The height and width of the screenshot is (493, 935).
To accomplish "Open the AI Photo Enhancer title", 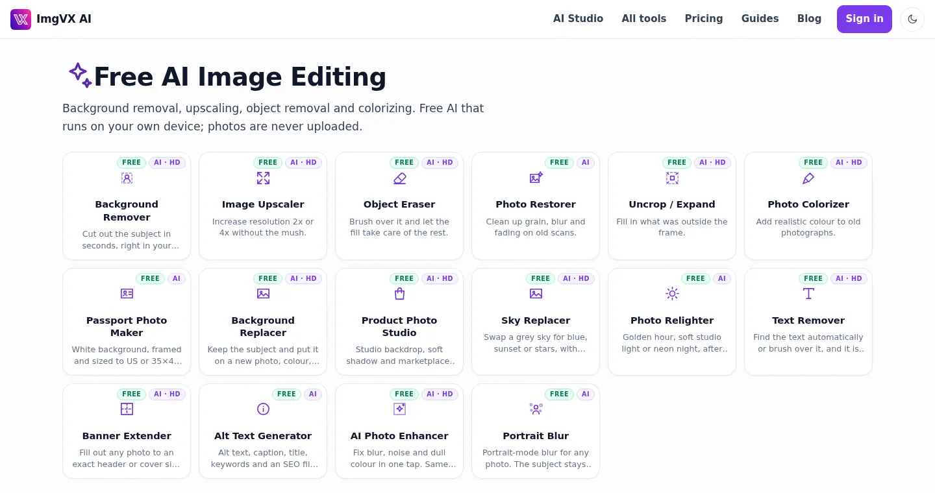I will 399,436.
